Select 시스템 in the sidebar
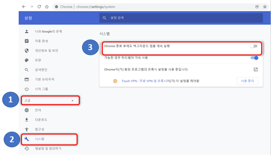 tap(40, 139)
